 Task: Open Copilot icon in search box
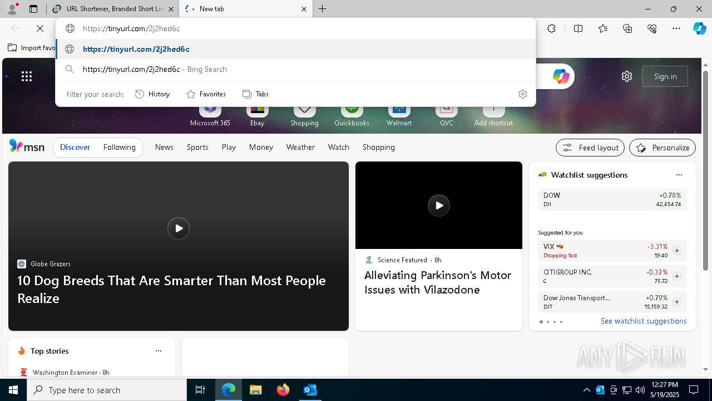(561, 76)
